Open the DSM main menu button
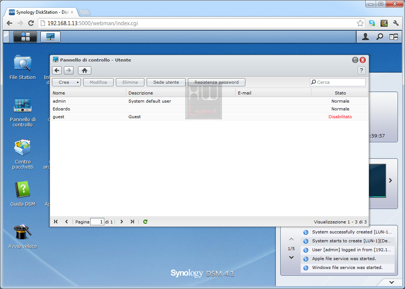 tap(25, 37)
